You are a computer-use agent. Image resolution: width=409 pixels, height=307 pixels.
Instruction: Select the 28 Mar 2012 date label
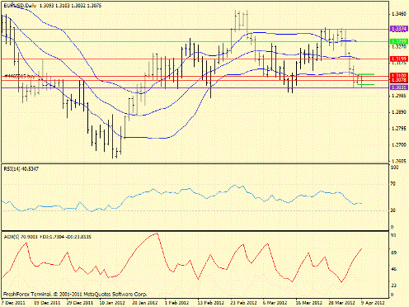pos(342,303)
